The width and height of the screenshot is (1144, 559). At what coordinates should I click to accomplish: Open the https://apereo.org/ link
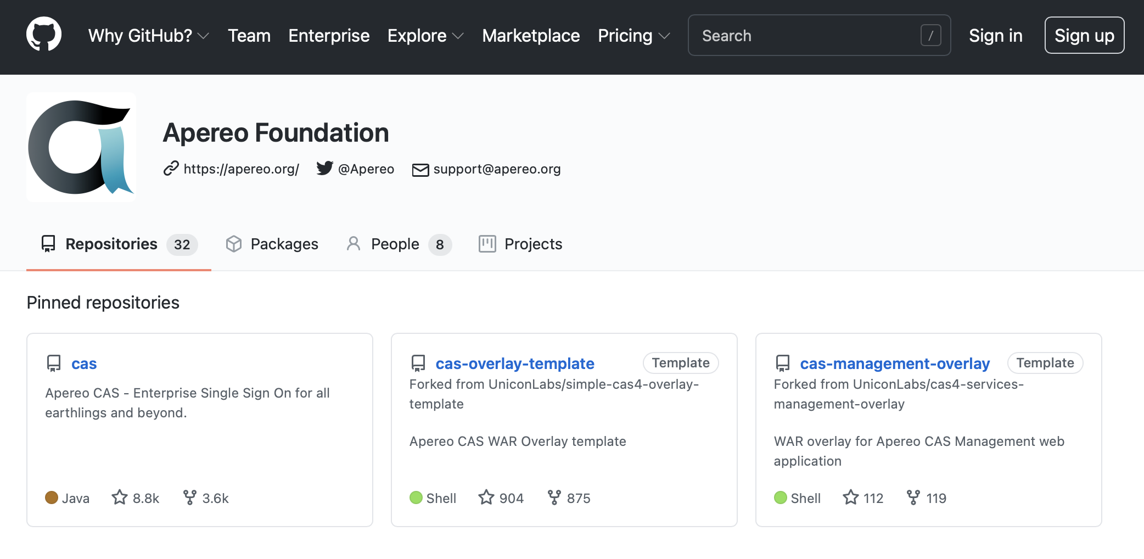click(241, 169)
